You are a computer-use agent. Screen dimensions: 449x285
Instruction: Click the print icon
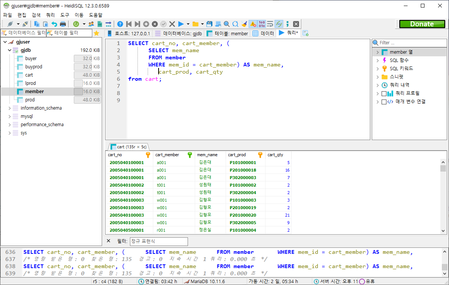pyautogui.click(x=63, y=24)
